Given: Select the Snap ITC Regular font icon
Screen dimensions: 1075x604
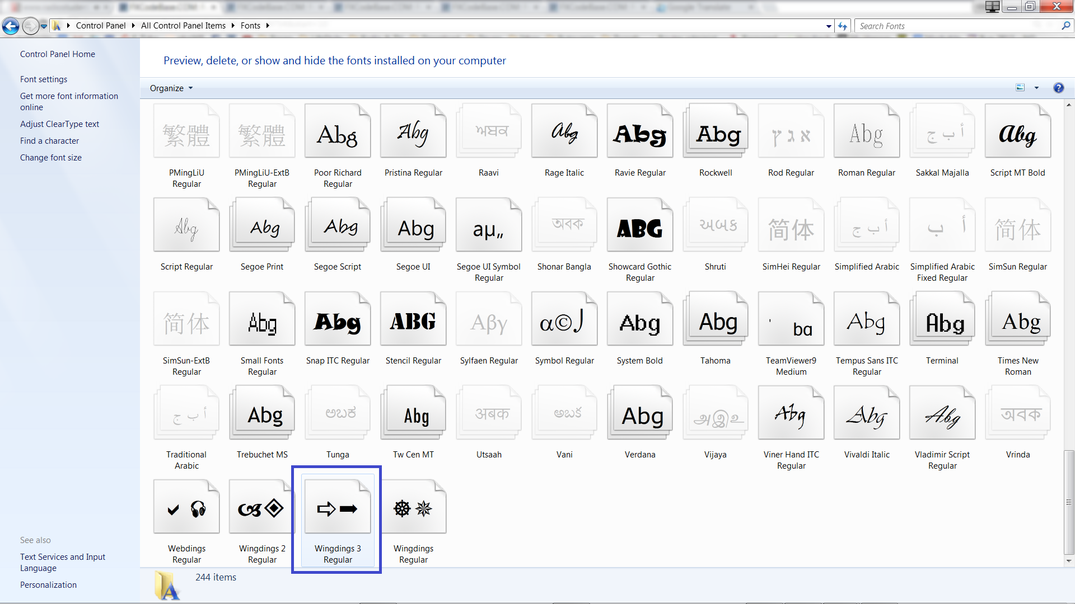Looking at the screenshot, I should click(x=338, y=318).
